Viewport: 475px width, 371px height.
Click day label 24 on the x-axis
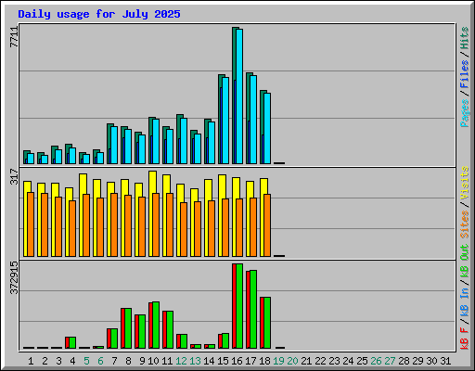pyautogui.click(x=348, y=361)
